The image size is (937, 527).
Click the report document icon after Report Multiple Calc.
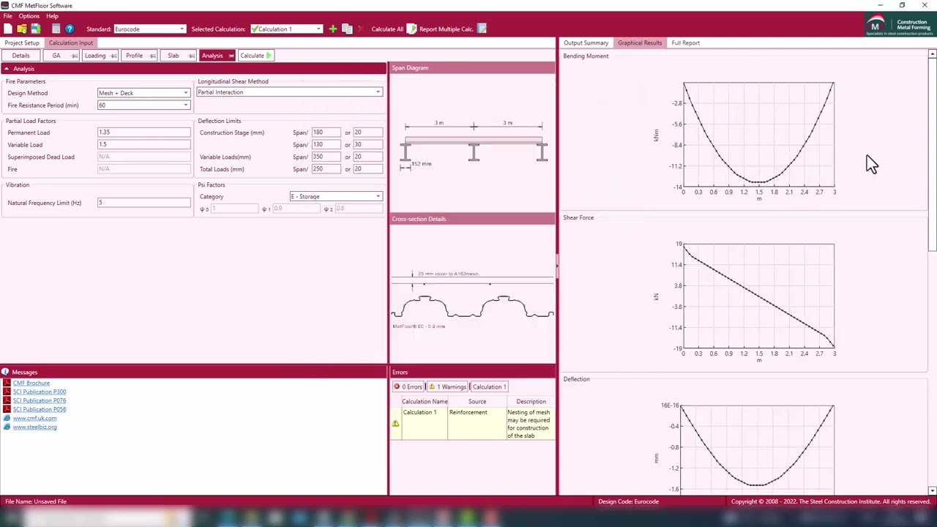click(482, 29)
